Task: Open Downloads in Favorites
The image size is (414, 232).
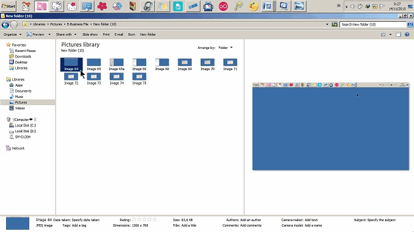Action: [20, 57]
